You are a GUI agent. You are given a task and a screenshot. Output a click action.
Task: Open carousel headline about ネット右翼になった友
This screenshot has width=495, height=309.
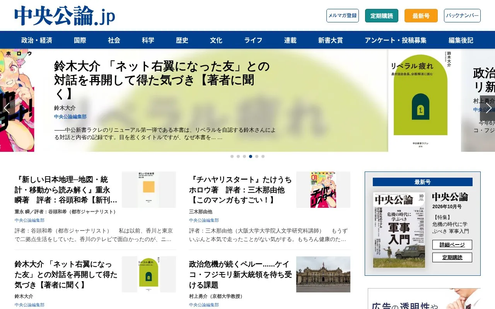pyautogui.click(x=162, y=80)
